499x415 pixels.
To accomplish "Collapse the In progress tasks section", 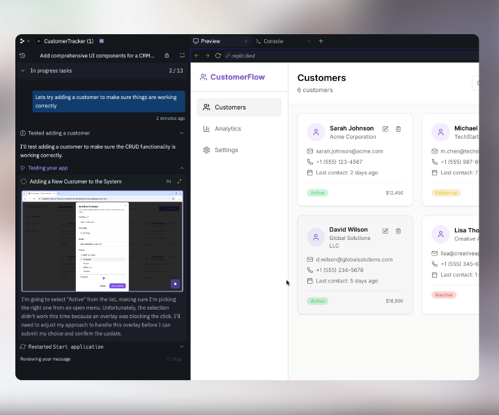I will click(x=23, y=70).
